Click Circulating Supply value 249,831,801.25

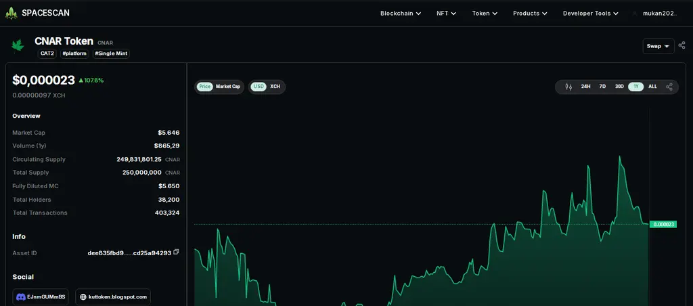pos(139,159)
